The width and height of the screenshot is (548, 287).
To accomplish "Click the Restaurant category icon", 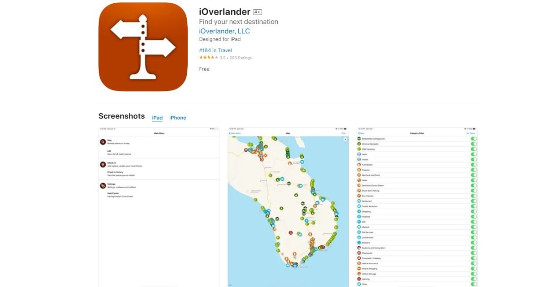I will click(x=359, y=201).
